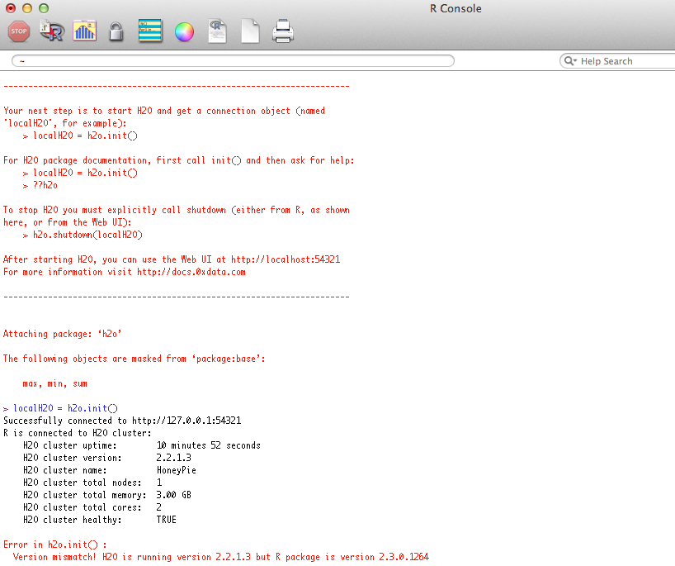Click the red STOP button
This screenshot has height=566, width=675.
click(x=19, y=32)
